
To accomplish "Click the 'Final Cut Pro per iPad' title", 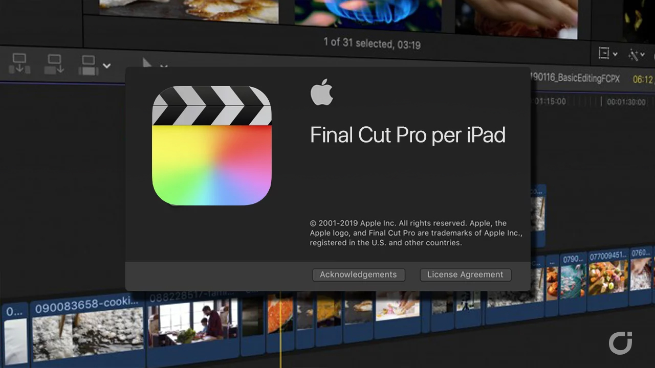I will click(408, 135).
